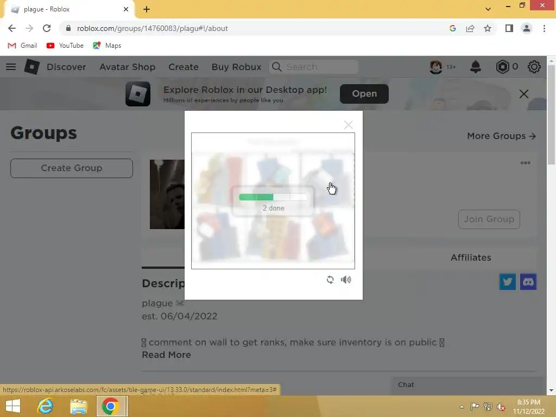Click the plague group thumbnail image

pyautogui.click(x=167, y=194)
